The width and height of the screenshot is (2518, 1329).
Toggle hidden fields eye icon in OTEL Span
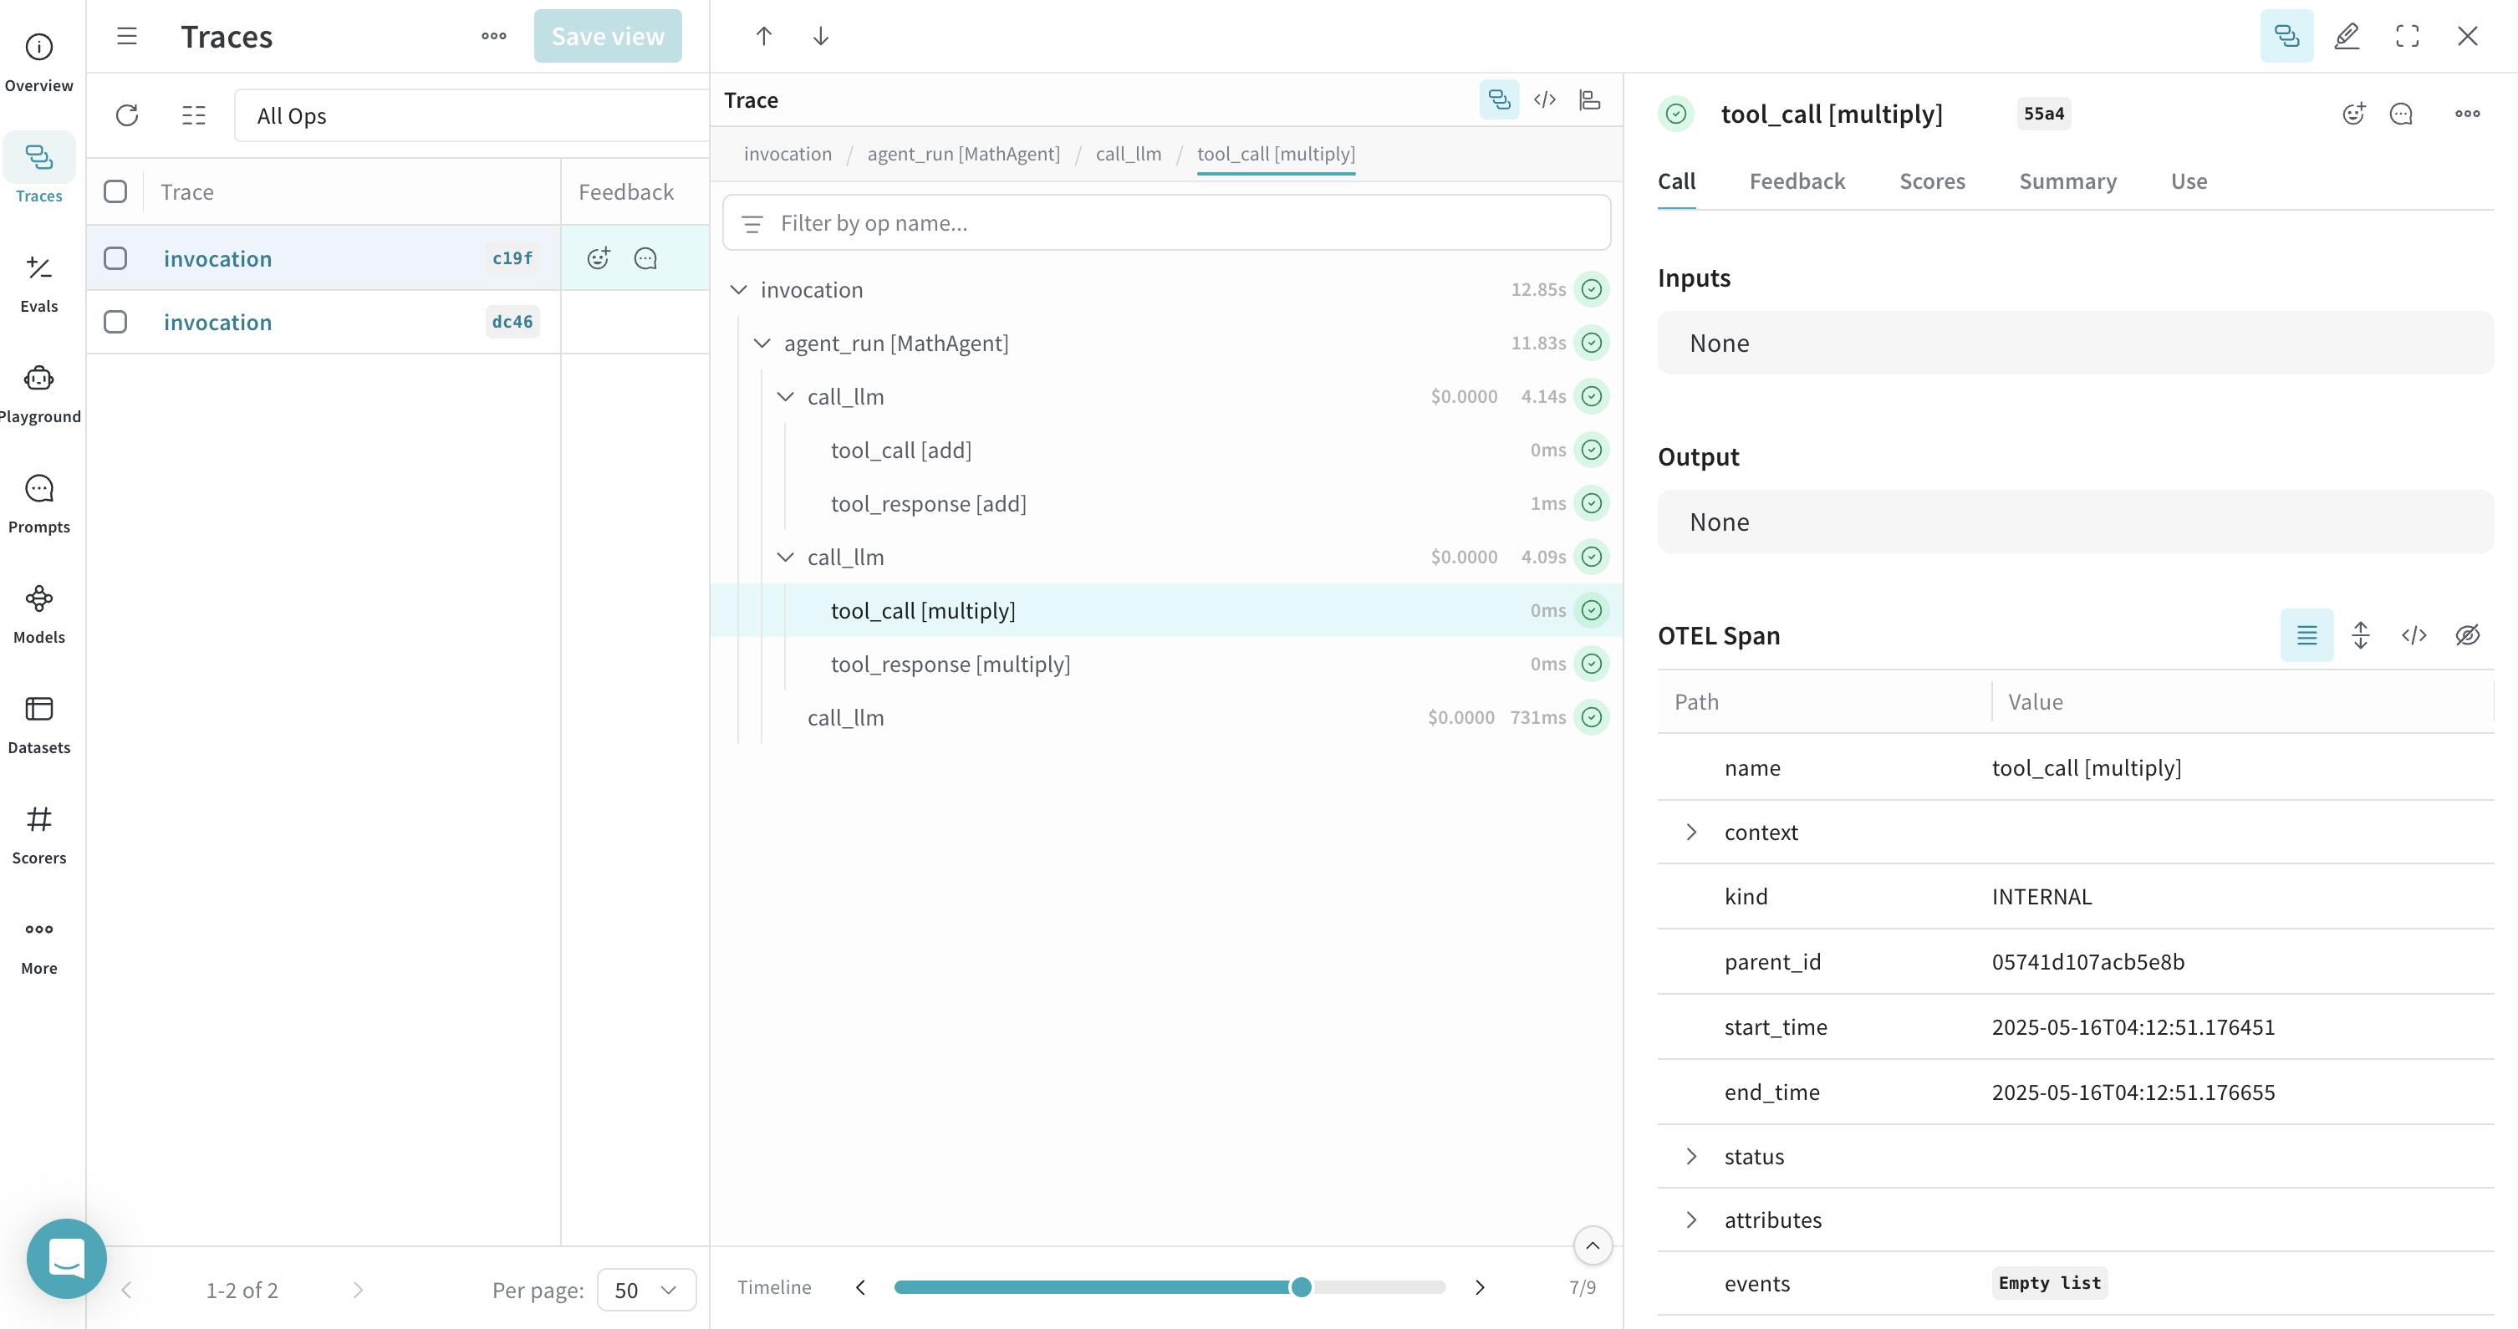2467,635
